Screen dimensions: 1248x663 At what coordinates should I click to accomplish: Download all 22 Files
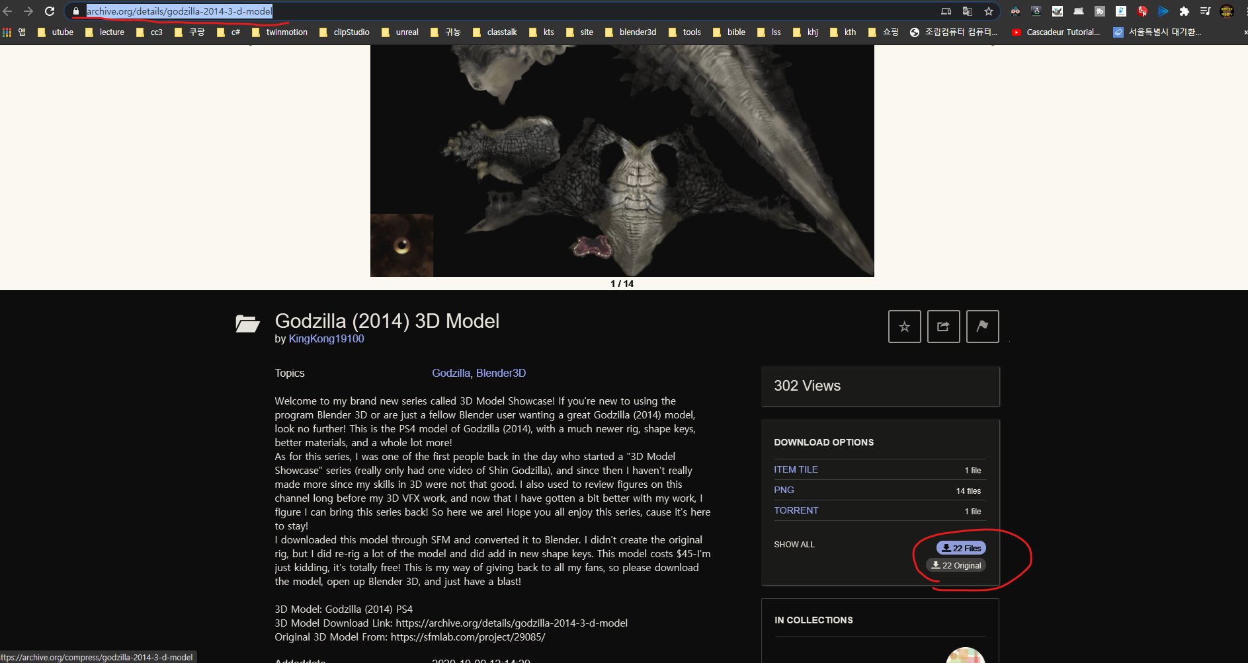(961, 548)
